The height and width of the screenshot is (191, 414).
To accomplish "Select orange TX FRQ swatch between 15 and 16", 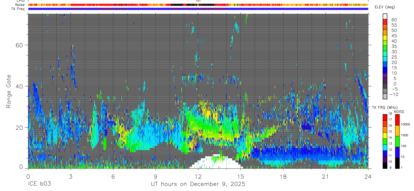I will pos(385,129).
